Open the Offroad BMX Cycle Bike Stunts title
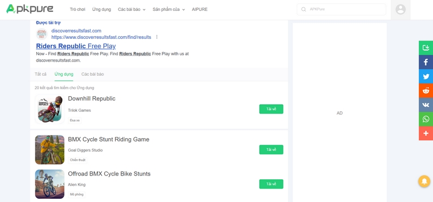Image resolution: width=433 pixels, height=202 pixels. pos(109,174)
